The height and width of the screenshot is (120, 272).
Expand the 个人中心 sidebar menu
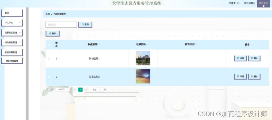click(12, 23)
